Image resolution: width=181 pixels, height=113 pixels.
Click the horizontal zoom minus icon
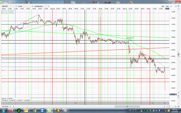pos(167,106)
